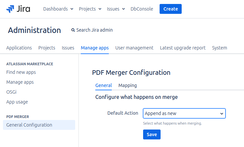The width and height of the screenshot is (244, 147).
Task: Click the 'Configure what happens on merge' heading
Action: [137, 97]
